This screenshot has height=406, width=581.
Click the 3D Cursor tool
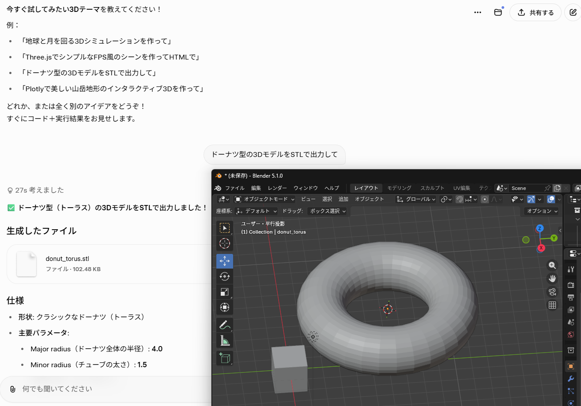pyautogui.click(x=225, y=243)
